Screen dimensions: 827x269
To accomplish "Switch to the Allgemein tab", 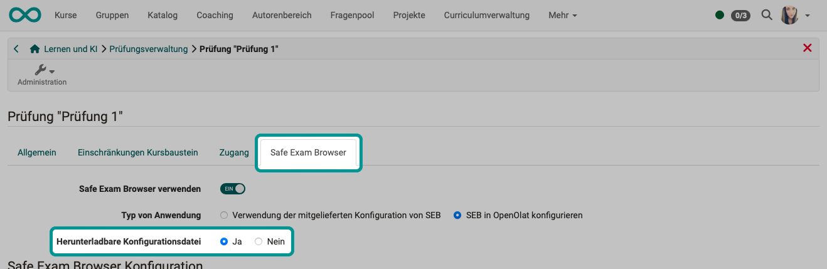I will point(37,152).
